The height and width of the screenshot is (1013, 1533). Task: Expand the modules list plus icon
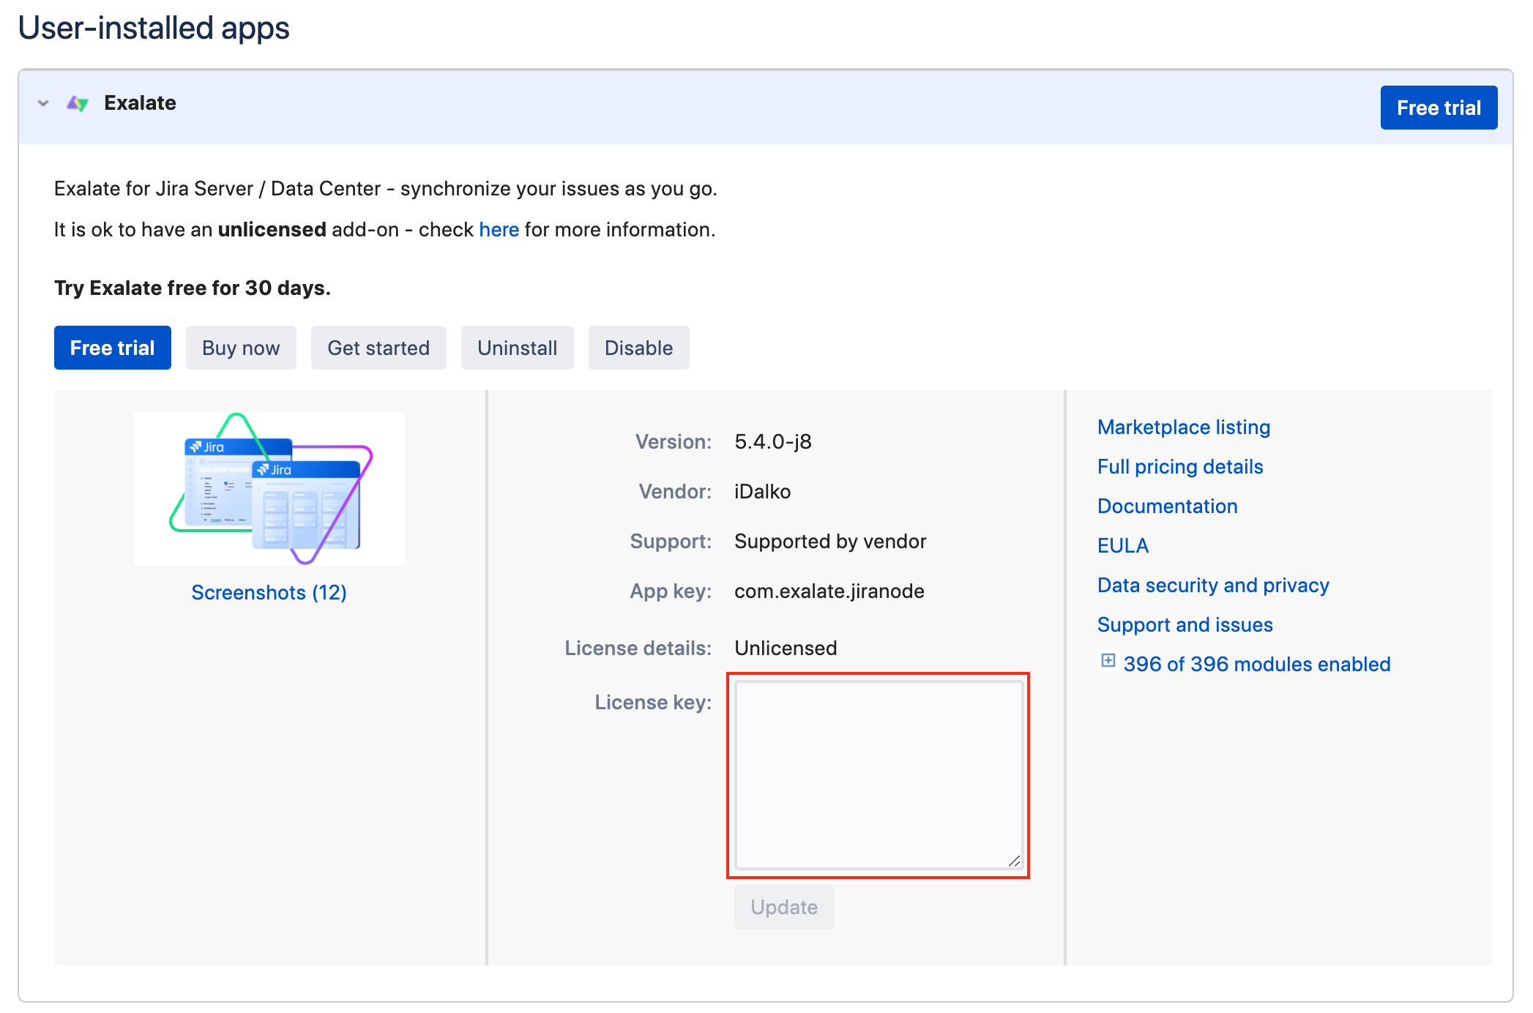pos(1108,661)
